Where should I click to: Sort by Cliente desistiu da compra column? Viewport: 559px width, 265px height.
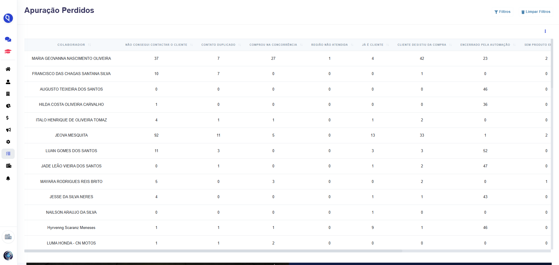pyautogui.click(x=424, y=45)
